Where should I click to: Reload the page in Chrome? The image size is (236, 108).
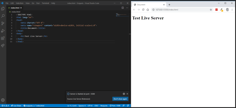click(143, 10)
